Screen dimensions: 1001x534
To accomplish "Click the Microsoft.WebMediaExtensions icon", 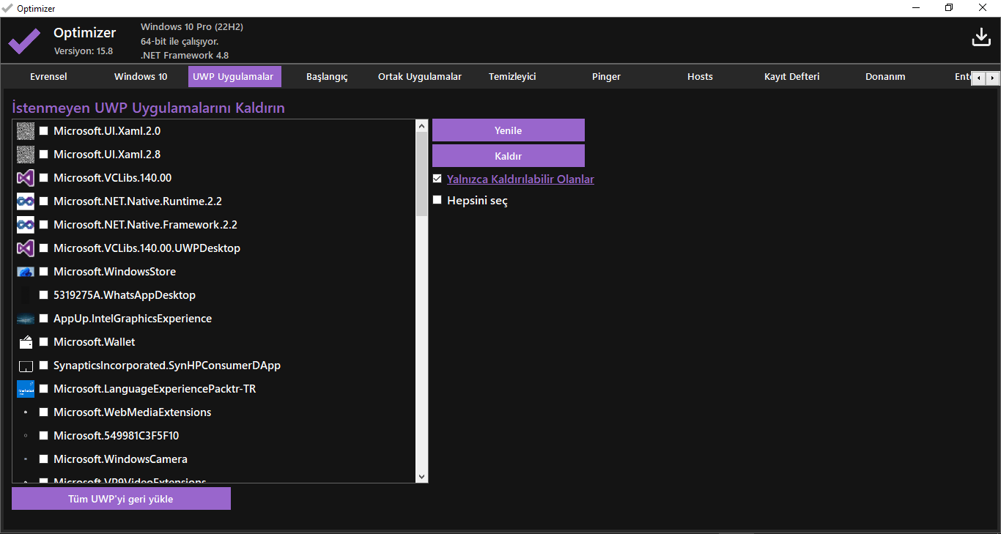I will 26,412.
